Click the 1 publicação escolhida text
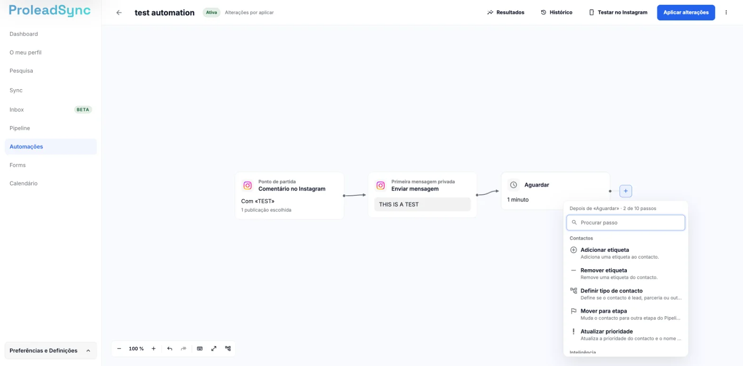 [266, 210]
